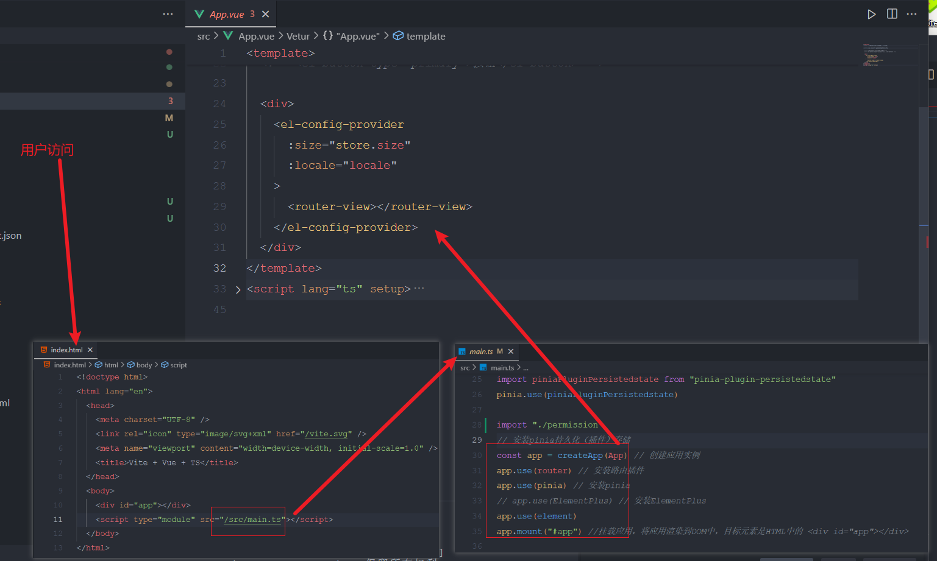937x561 pixels.
Task: Click the app.use(element) line in main.ts
Action: point(536,517)
